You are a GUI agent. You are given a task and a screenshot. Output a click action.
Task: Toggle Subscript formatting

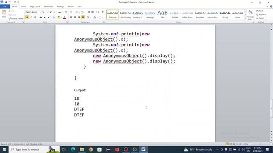point(45,17)
